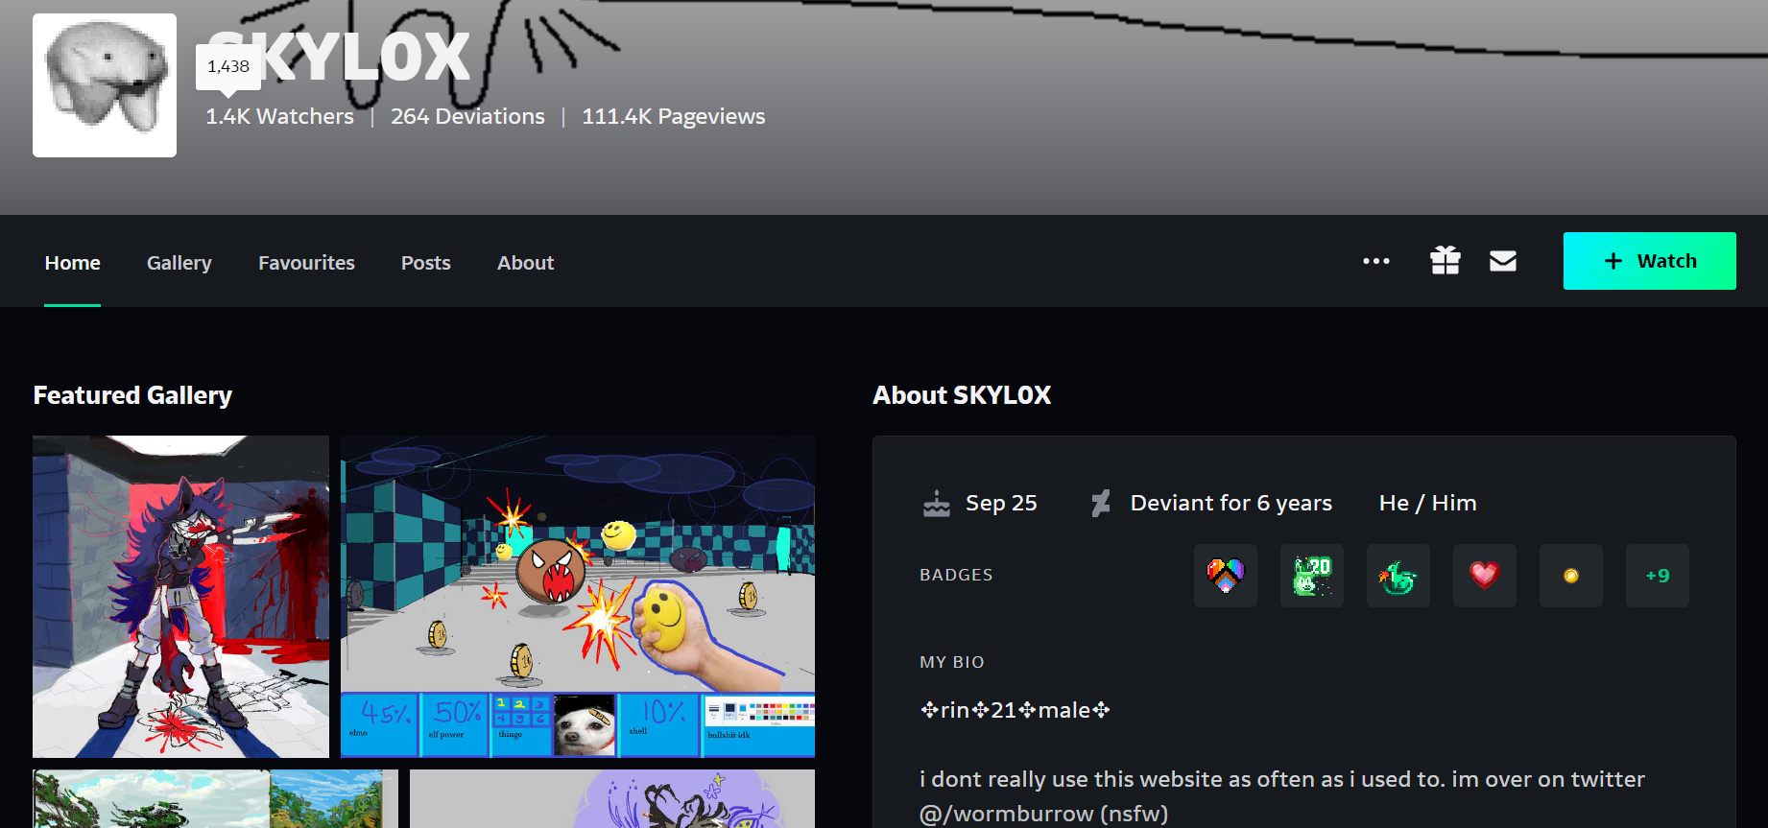Open the bloody wolf character artwork thumbnail
Image resolution: width=1768 pixels, height=828 pixels.
click(x=180, y=597)
